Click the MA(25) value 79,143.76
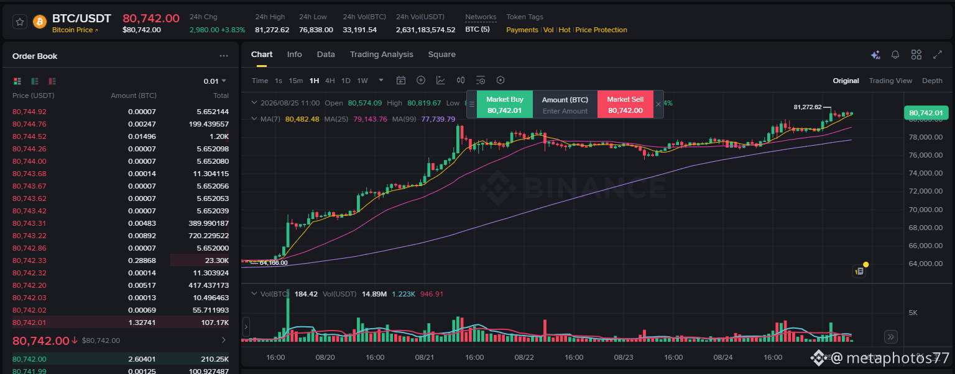The image size is (955, 374). tap(369, 119)
